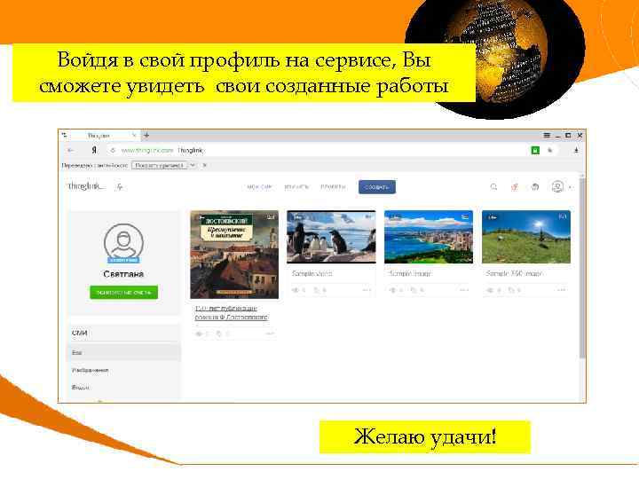This screenshot has height=479, width=639.
Task: Dismiss the translation bar with X
Action: (x=205, y=165)
